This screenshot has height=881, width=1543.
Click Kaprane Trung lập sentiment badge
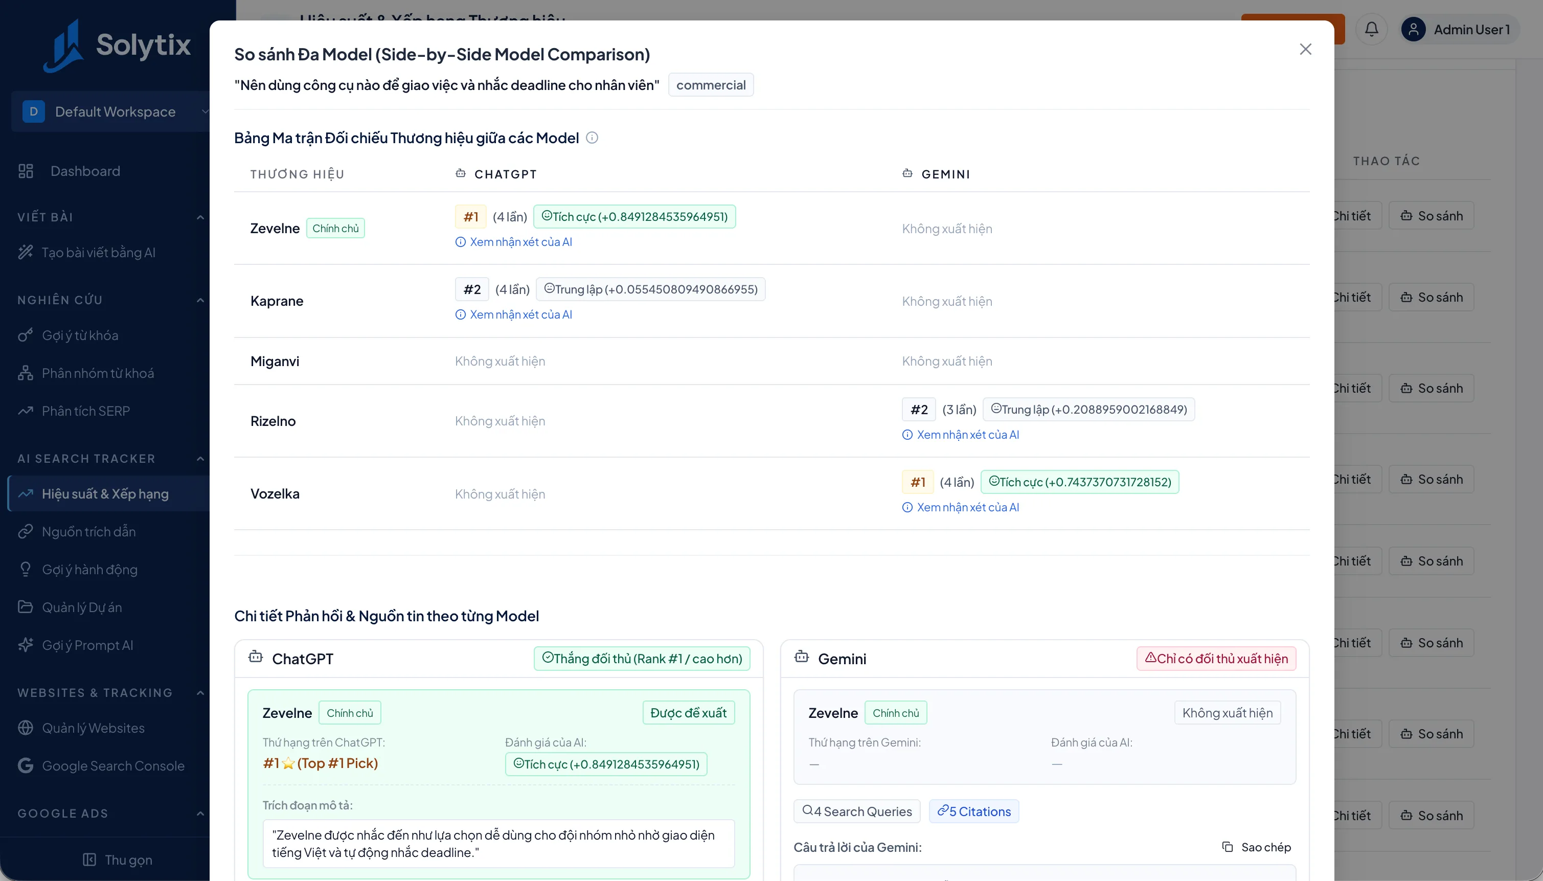pyautogui.click(x=650, y=289)
